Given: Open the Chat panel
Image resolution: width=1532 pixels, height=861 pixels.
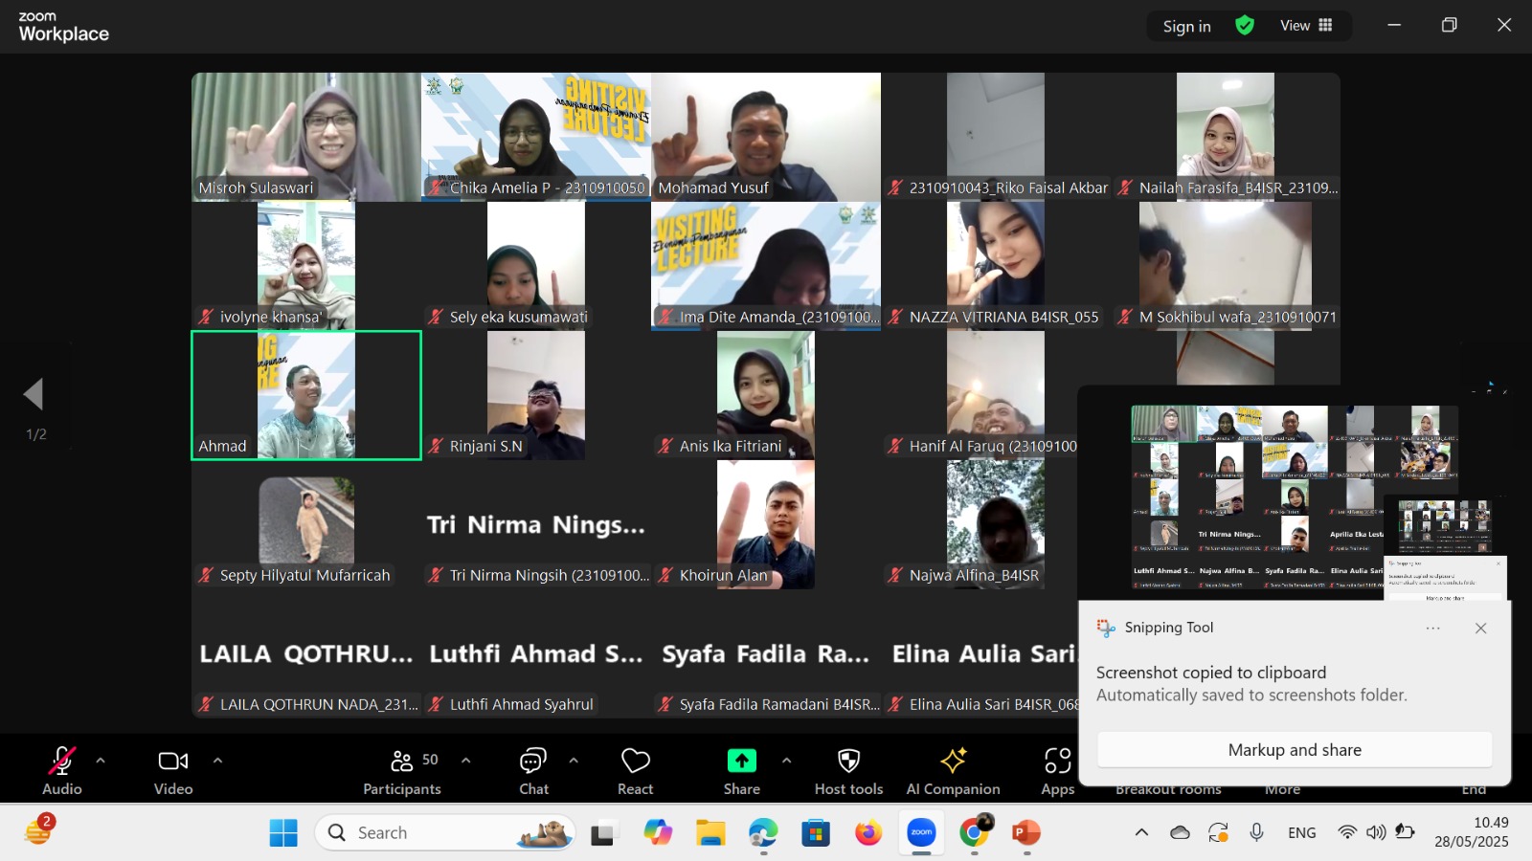Looking at the screenshot, I should [x=533, y=770].
